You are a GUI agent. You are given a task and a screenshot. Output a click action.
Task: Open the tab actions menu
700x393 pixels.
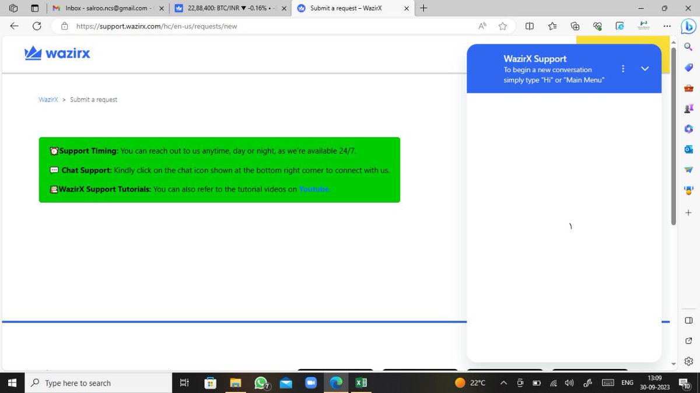(34, 8)
